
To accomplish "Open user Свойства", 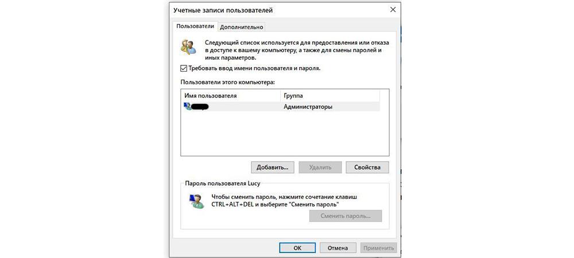I will (x=367, y=167).
